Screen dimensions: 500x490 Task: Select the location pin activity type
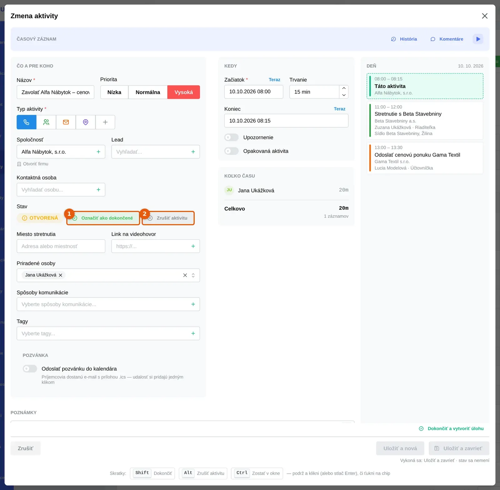point(86,122)
